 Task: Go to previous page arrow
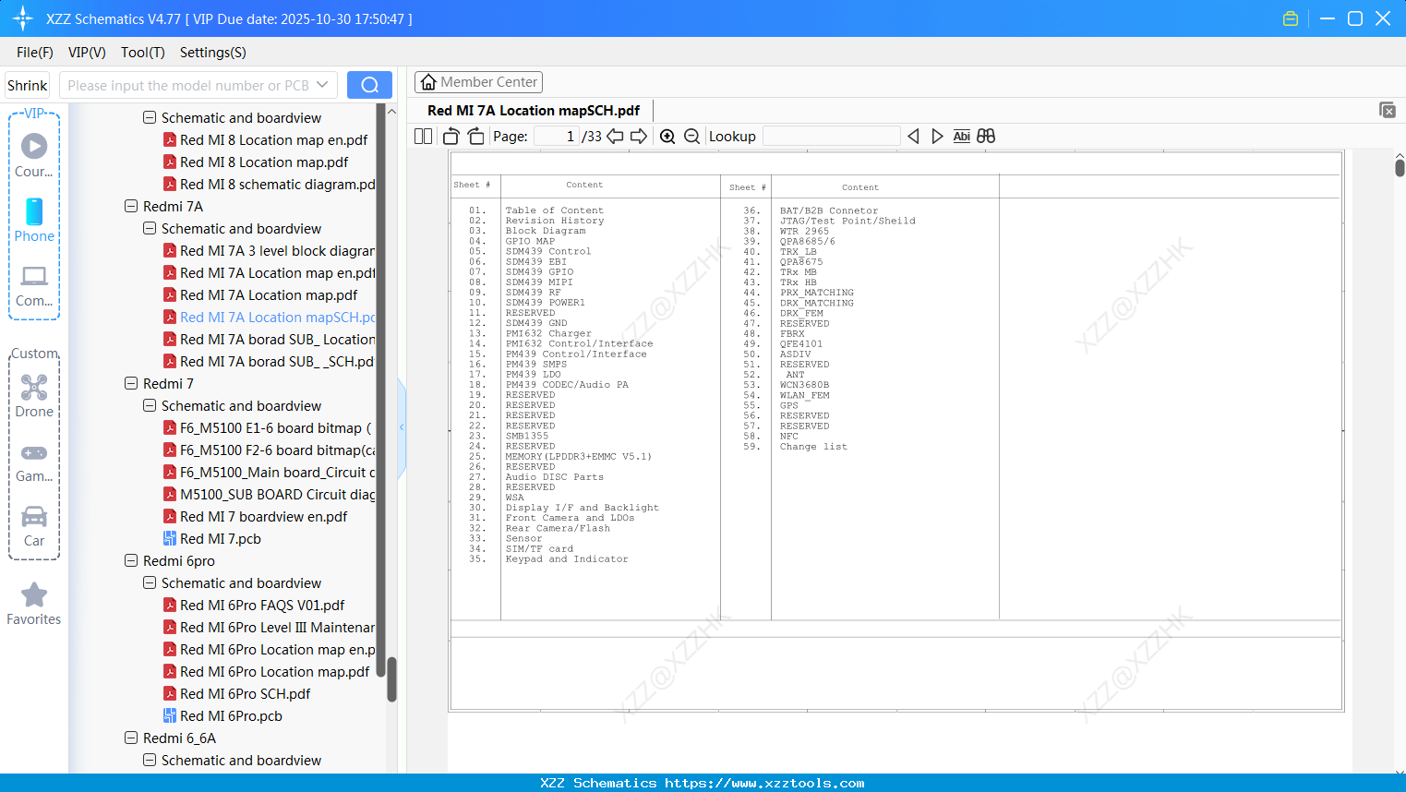tap(615, 137)
